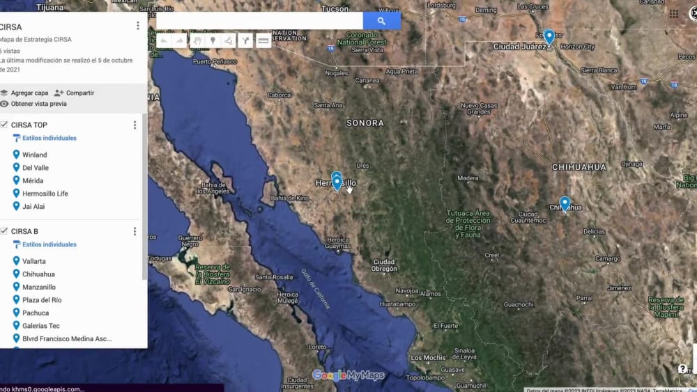Click the undo arrow icon

[164, 41]
